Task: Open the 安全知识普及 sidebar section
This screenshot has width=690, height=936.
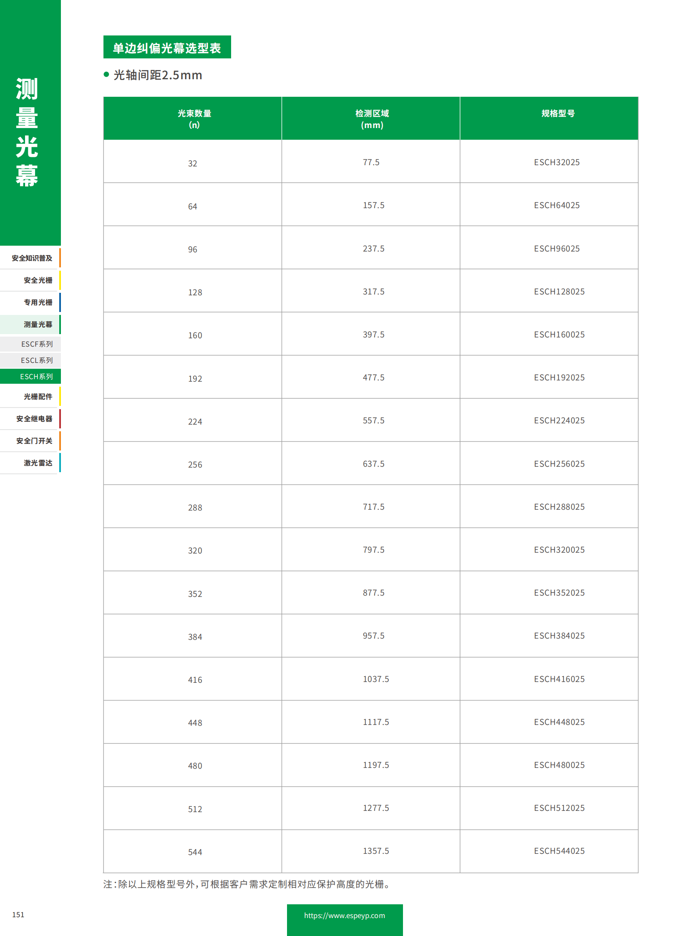Action: [x=32, y=258]
